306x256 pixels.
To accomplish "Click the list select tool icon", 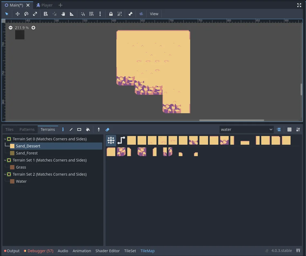I will (x=46, y=14).
